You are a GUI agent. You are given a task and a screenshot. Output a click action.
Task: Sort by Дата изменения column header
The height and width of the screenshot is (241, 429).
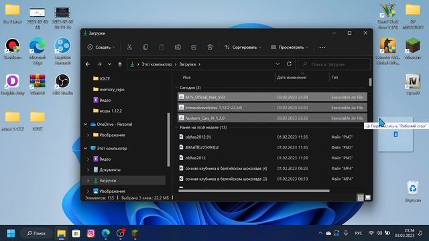tap(292, 78)
